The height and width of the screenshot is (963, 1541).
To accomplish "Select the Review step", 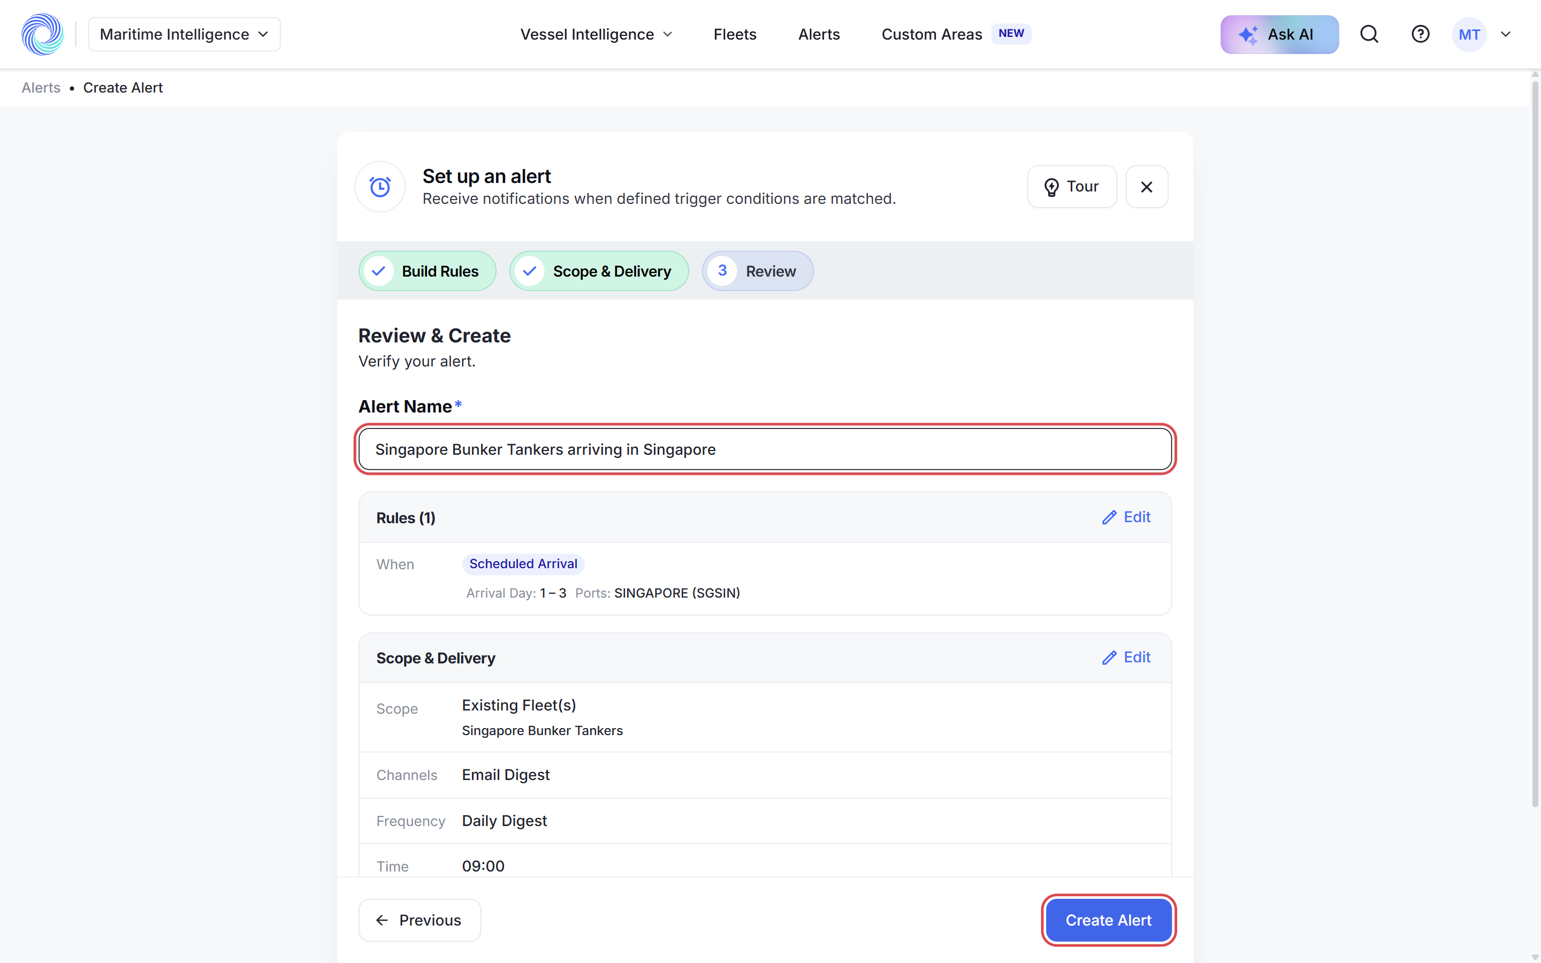I will pos(758,271).
